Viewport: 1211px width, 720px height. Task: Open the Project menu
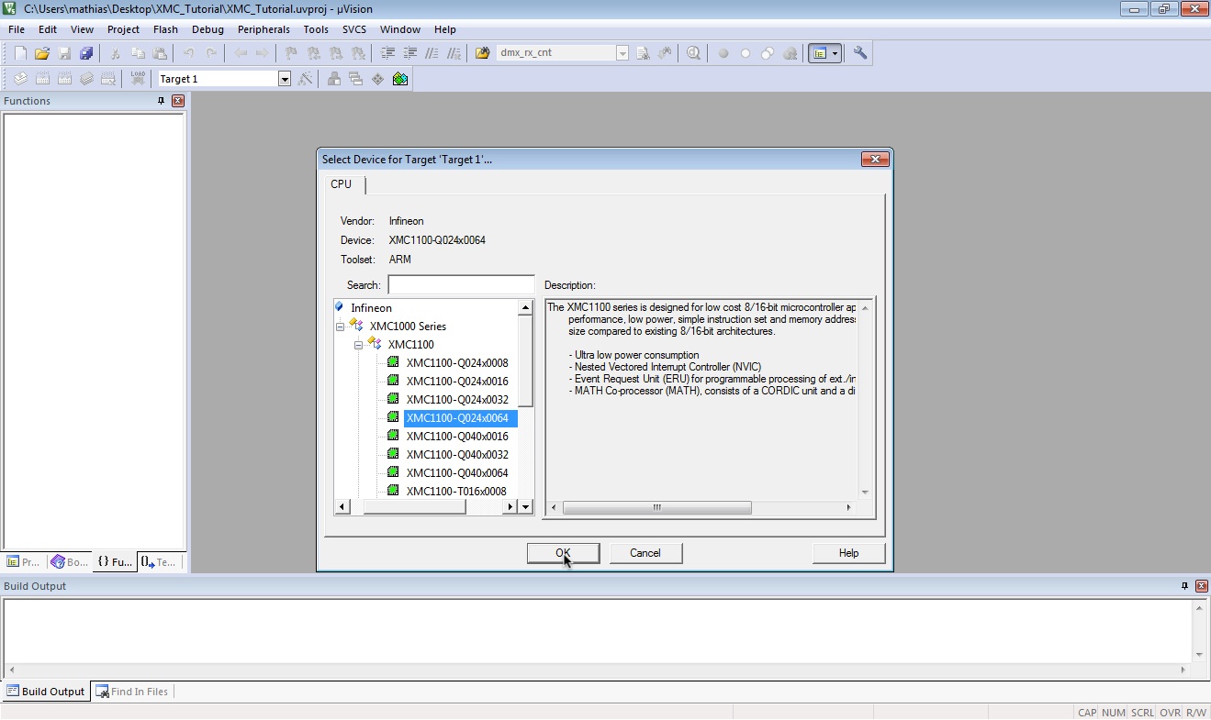[x=123, y=29]
